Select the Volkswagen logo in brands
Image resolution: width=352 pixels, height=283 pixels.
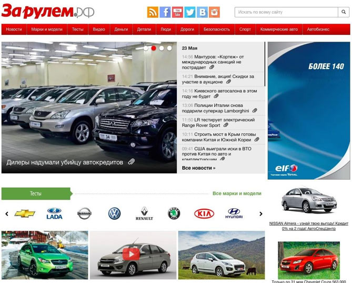[x=114, y=213]
